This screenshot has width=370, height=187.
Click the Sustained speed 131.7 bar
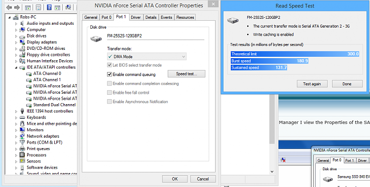259,68
